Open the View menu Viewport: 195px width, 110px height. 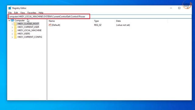(x=23, y=13)
